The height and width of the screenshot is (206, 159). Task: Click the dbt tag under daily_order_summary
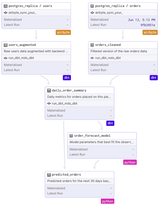click(x=110, y=123)
